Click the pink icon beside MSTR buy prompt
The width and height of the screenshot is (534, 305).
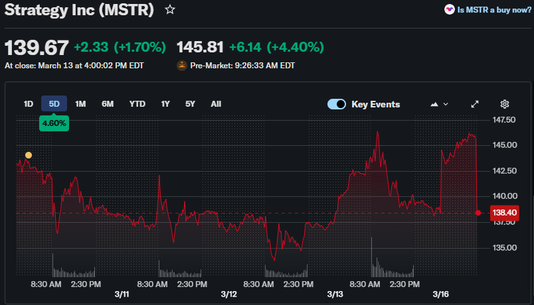tap(450, 10)
